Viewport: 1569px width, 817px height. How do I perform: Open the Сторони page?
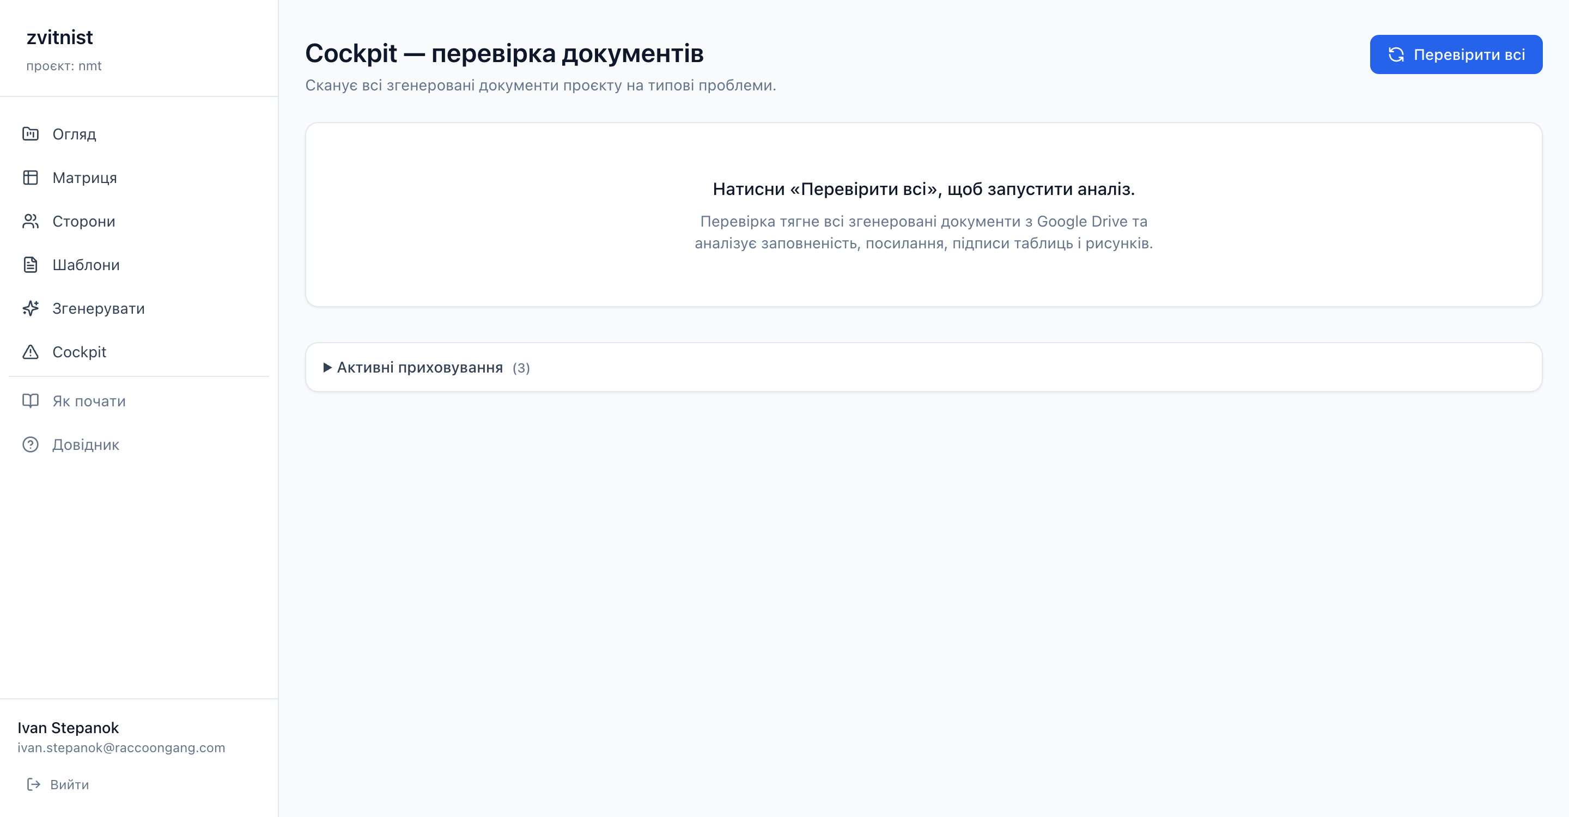(x=139, y=221)
